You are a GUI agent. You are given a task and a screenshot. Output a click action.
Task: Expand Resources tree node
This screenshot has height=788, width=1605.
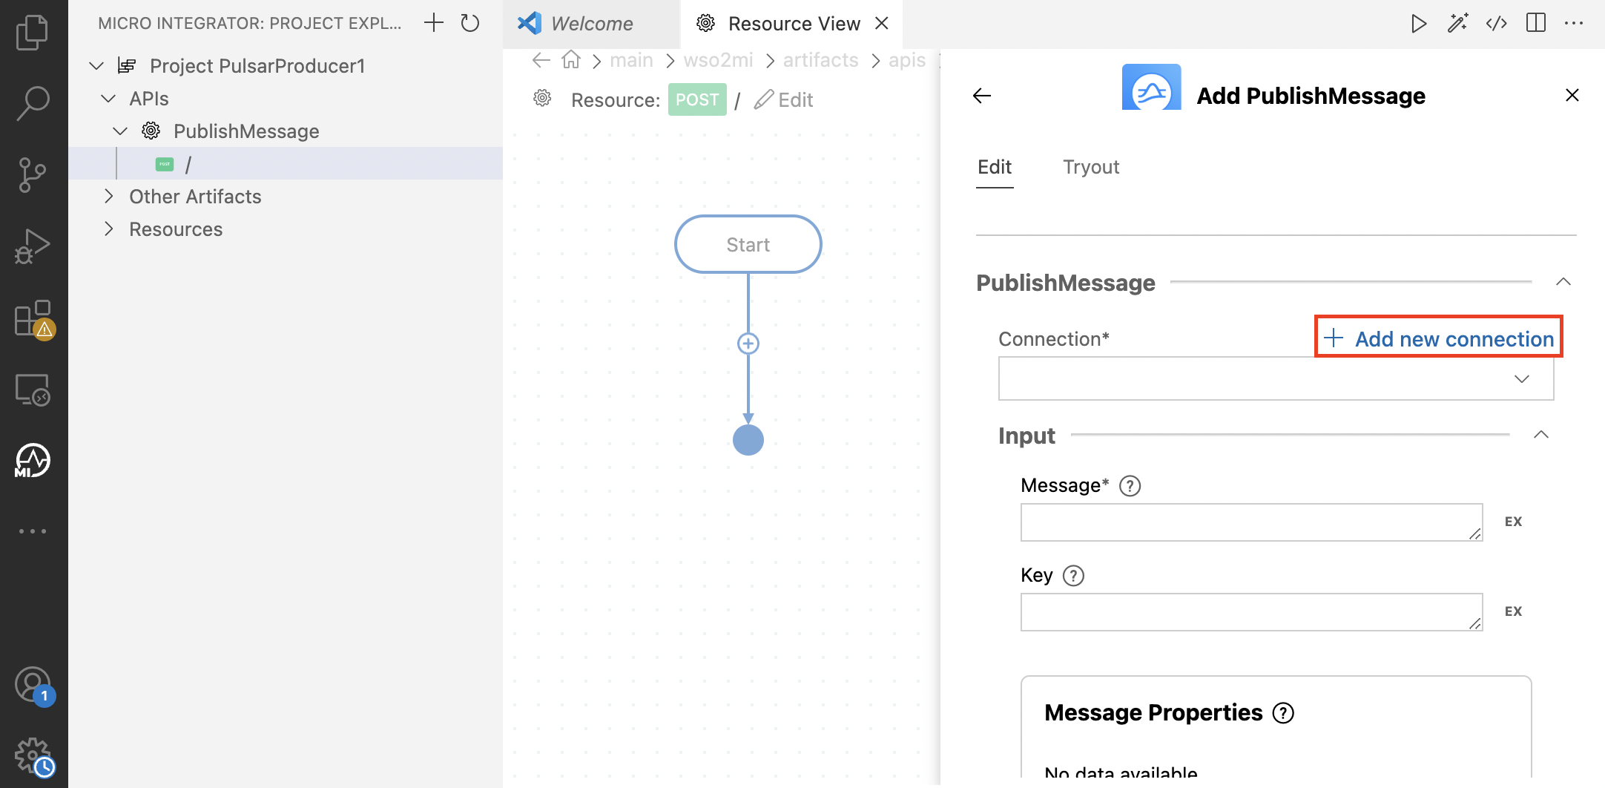pos(108,229)
